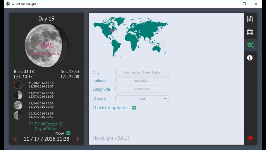Viewport: 266px width, 150px height.
Task: Open the calendar view icon
Action: pyautogui.click(x=250, y=32)
